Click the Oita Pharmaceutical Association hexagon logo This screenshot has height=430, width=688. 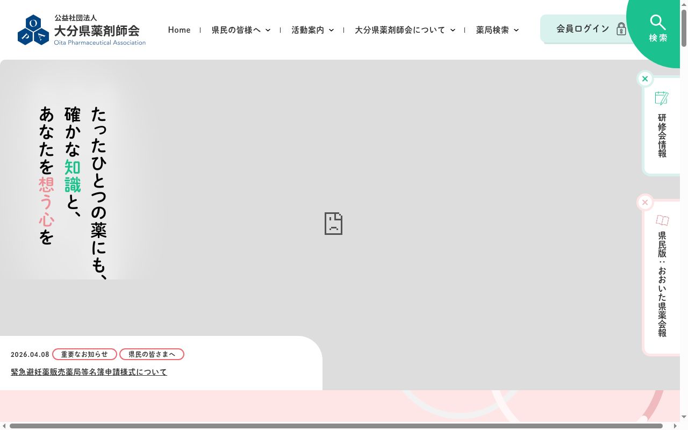[33, 30]
